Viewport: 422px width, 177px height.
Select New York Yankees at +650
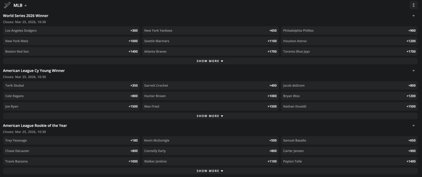coord(210,30)
